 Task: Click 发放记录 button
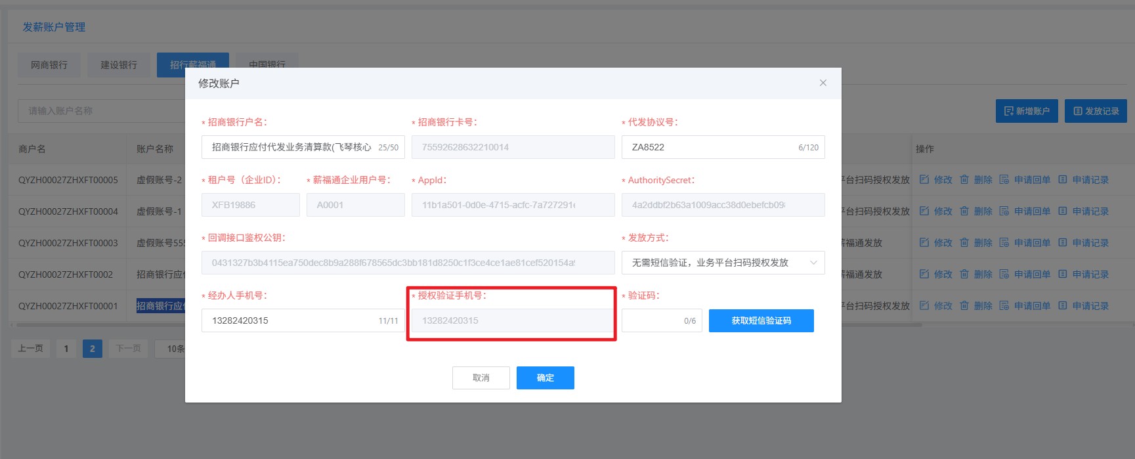point(1096,111)
